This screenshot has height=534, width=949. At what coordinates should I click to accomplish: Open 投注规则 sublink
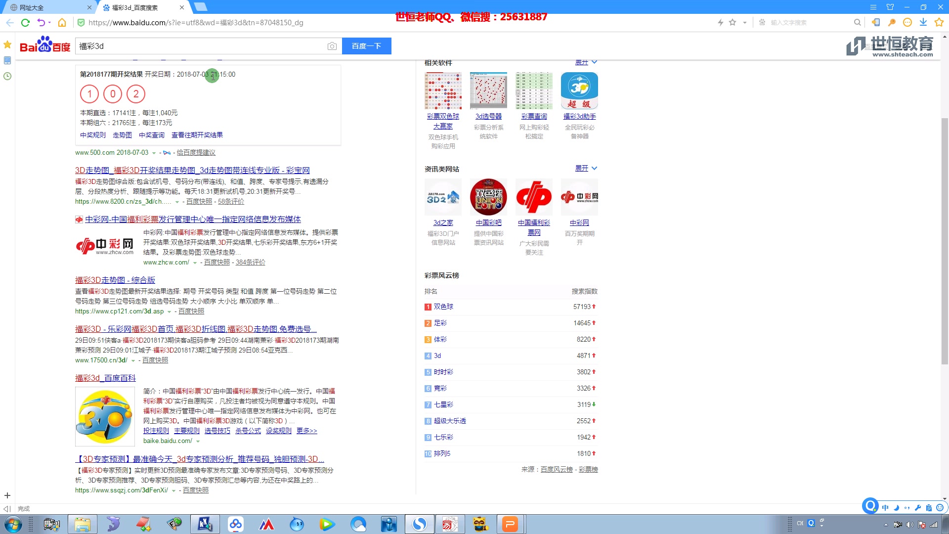point(156,431)
